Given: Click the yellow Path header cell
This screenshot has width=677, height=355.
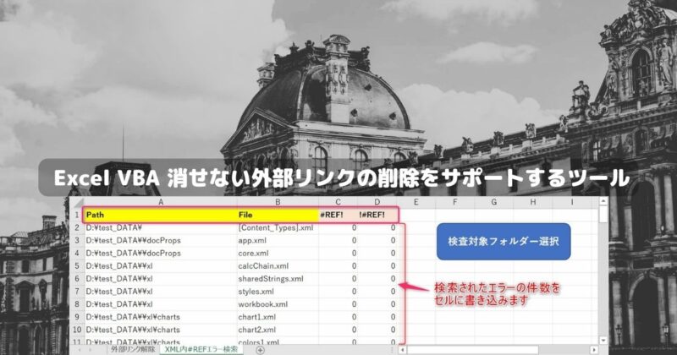Looking at the screenshot, I should point(159,215).
